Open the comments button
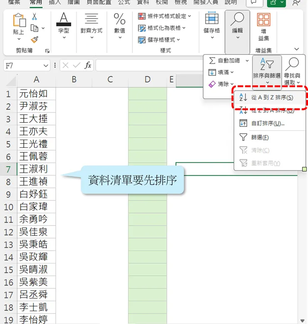308x324 pixels. click(x=254, y=3)
